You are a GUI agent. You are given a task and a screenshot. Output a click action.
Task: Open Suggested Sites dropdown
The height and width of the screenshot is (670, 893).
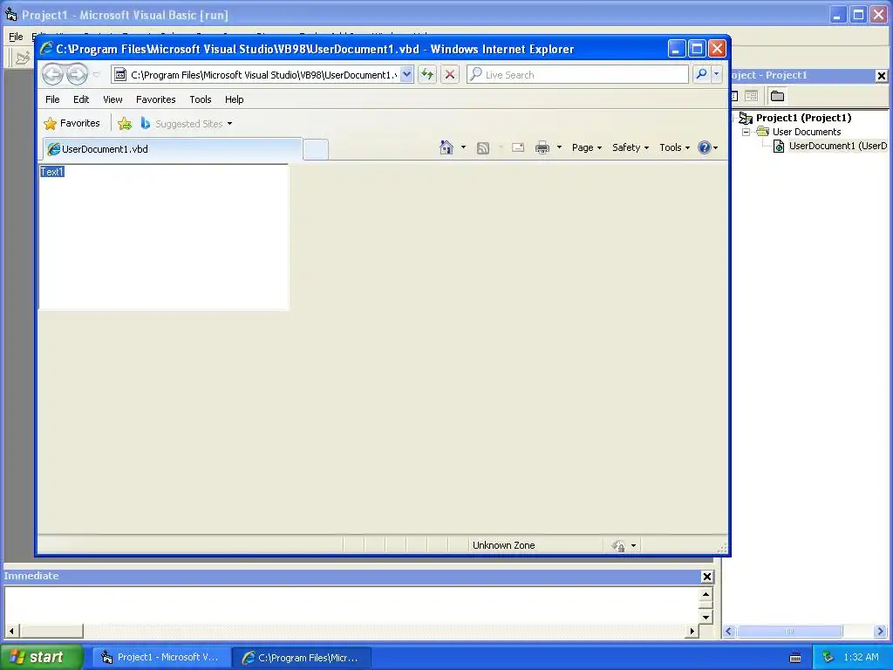click(187, 124)
